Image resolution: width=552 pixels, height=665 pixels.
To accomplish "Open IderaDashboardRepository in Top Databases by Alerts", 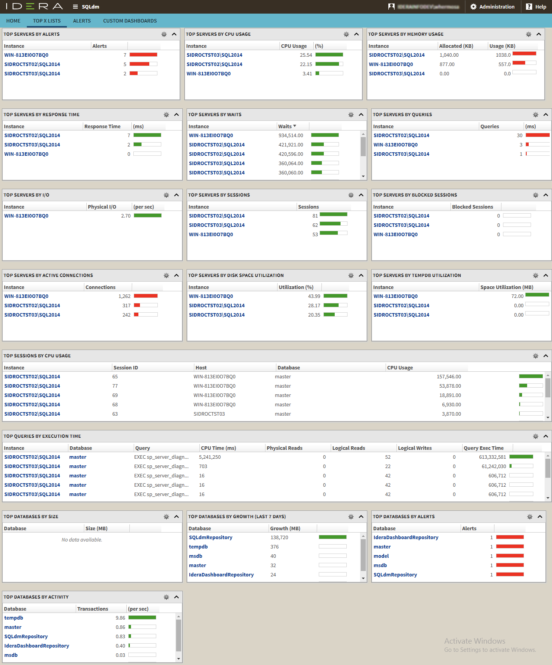I will (x=406, y=538).
